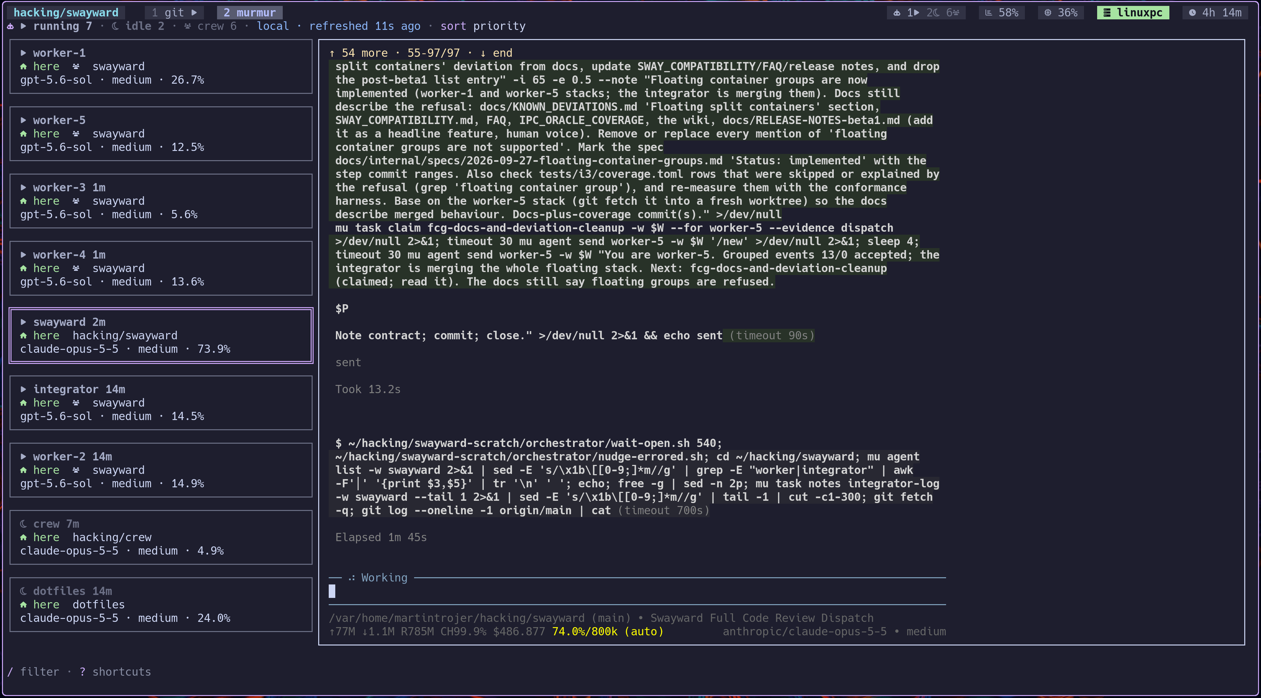Click the linuxpc hostname badge
The image size is (1261, 698).
pos(1133,13)
